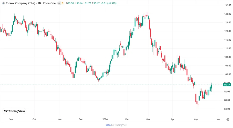Click the 108.00 price axis label

[228, 57]
